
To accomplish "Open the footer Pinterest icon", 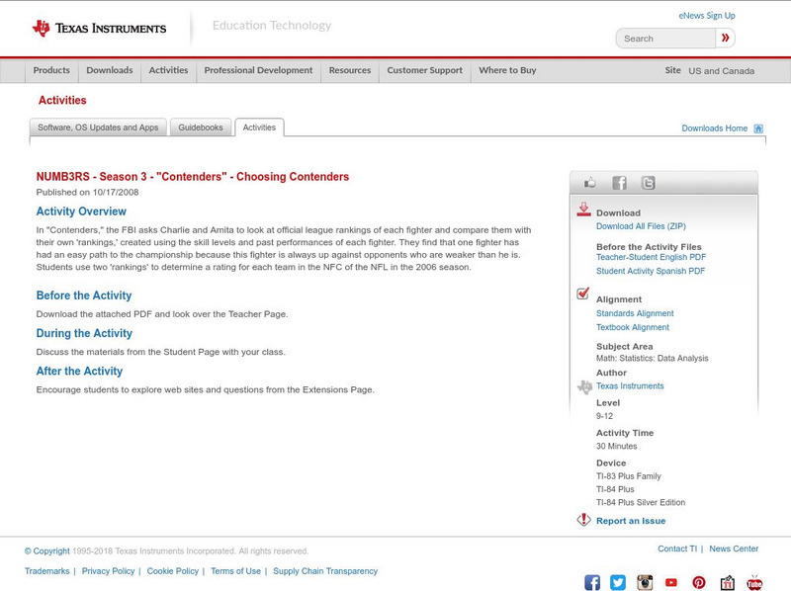I will pyautogui.click(x=699, y=582).
